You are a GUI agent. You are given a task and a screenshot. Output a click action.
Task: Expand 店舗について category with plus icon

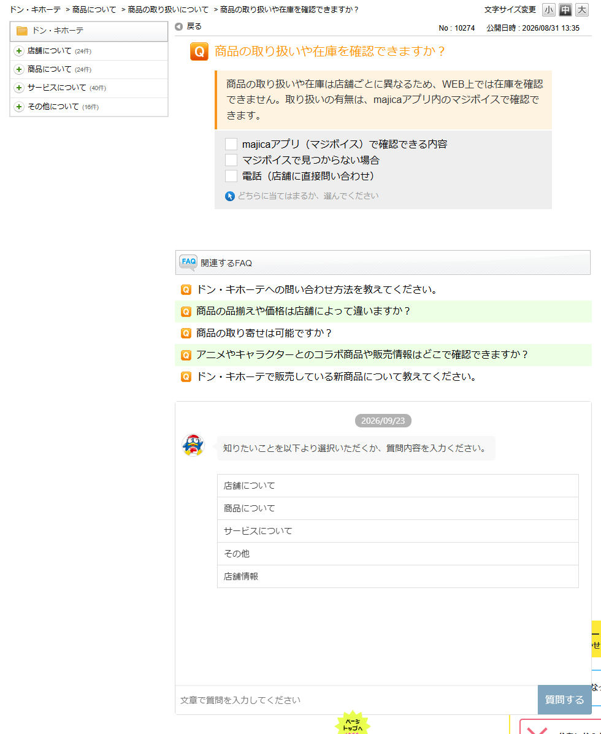click(x=19, y=51)
